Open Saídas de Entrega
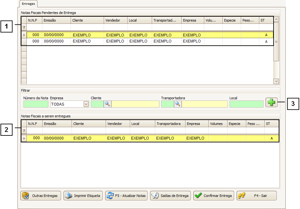 (x=170, y=196)
